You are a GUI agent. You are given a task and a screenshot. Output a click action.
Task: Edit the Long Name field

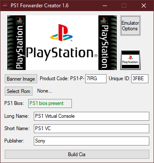(x=92, y=116)
